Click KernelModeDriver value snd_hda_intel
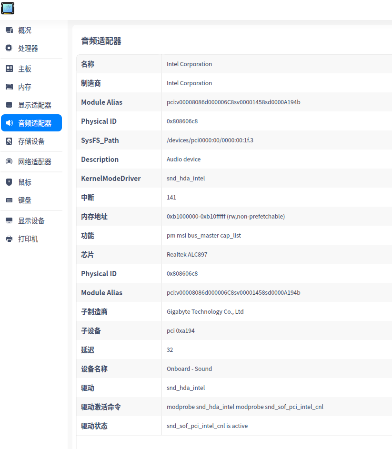Viewport: 392px width, 449px height. (186, 179)
